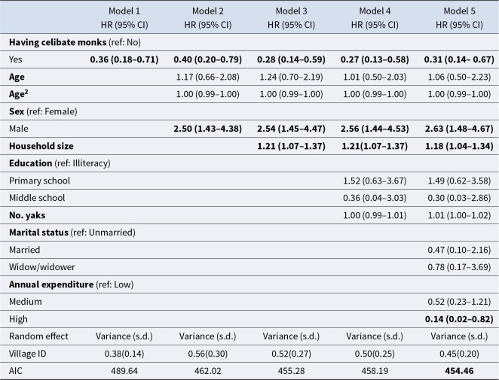Click High expenditure value 0.14 (0.02–0.82)

click(459, 319)
